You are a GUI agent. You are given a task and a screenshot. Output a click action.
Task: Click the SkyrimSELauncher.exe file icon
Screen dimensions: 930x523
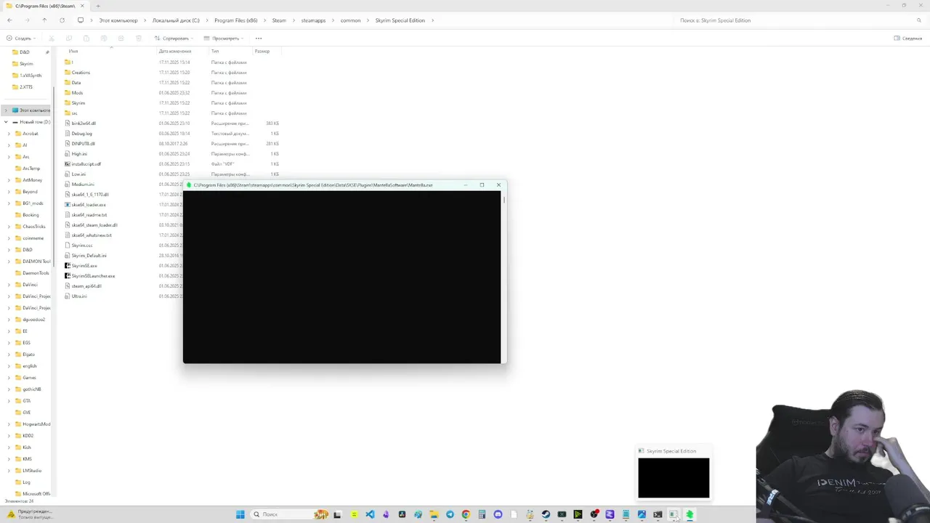point(68,276)
